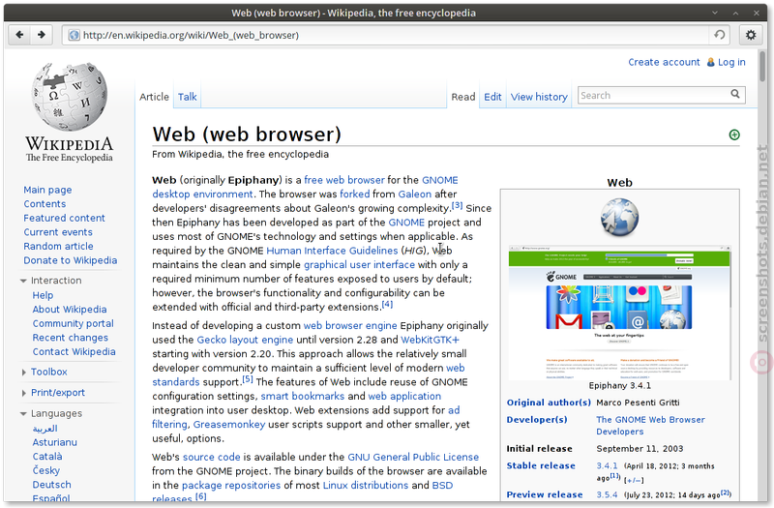Open the Help link under Interaction
The width and height of the screenshot is (774, 508).
43,295
